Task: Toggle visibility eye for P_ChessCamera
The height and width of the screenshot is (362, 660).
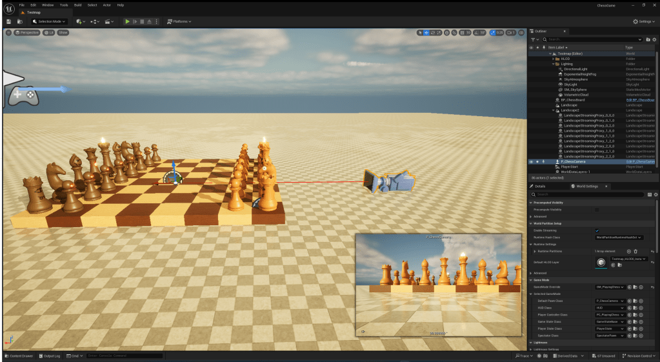Action: (x=531, y=161)
